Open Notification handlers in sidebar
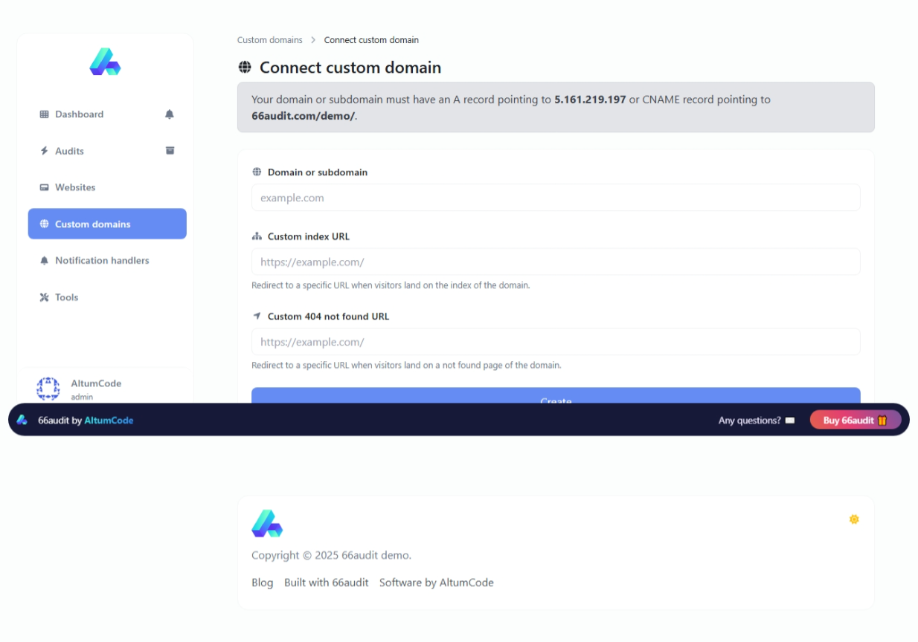The image size is (918, 642). pos(102,261)
